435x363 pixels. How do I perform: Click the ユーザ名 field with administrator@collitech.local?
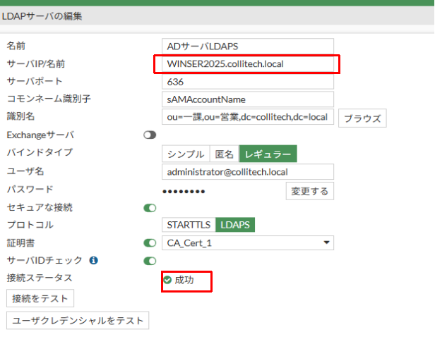(247, 172)
